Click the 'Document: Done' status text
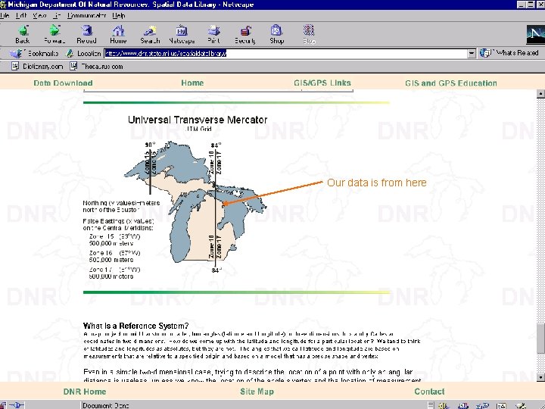 click(x=106, y=405)
